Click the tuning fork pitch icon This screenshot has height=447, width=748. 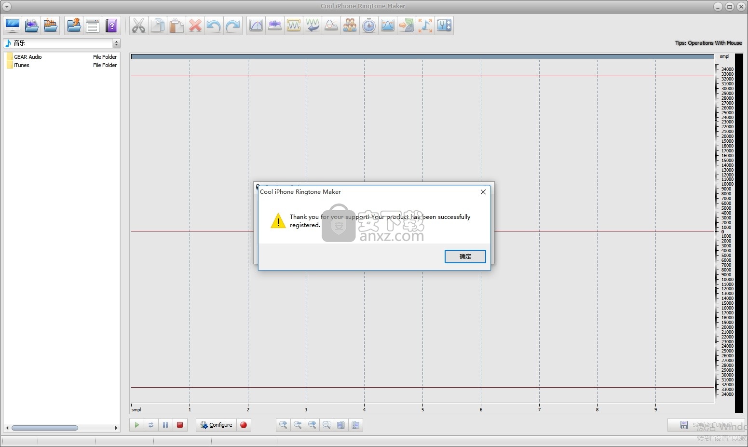pyautogui.click(x=444, y=26)
